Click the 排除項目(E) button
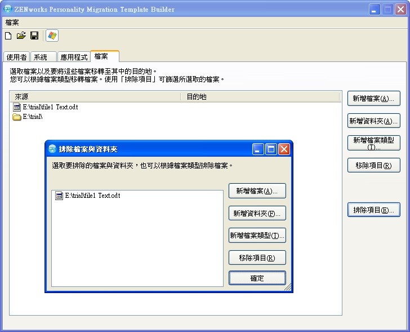 pos(373,210)
